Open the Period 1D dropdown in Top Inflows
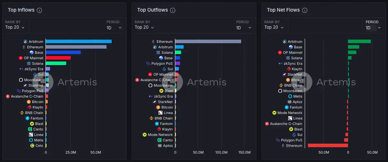Viewport: 388px width, 162px height. tap(114, 28)
